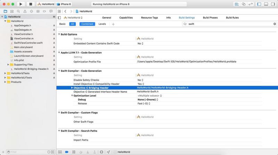Collapse Swift Compiler - Custom Flags section
Viewport: 278px width, 155px height.
(x=59, y=113)
